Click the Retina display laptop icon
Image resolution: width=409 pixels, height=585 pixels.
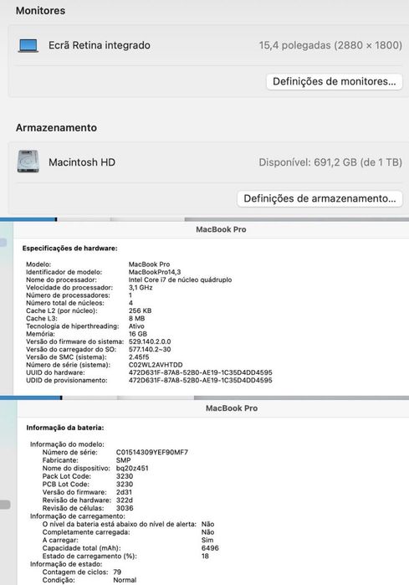[28, 45]
